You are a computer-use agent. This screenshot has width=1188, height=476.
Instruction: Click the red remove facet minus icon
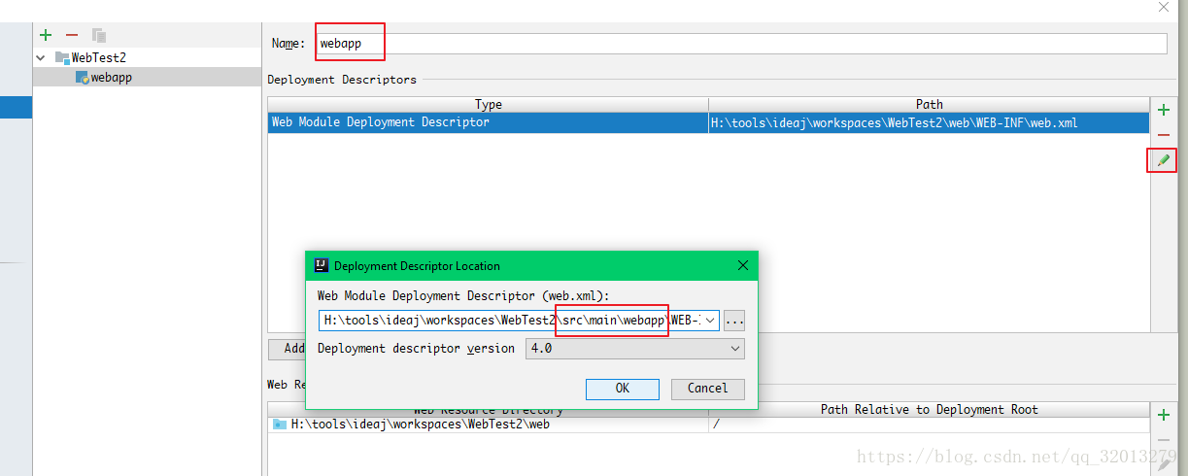(x=71, y=35)
